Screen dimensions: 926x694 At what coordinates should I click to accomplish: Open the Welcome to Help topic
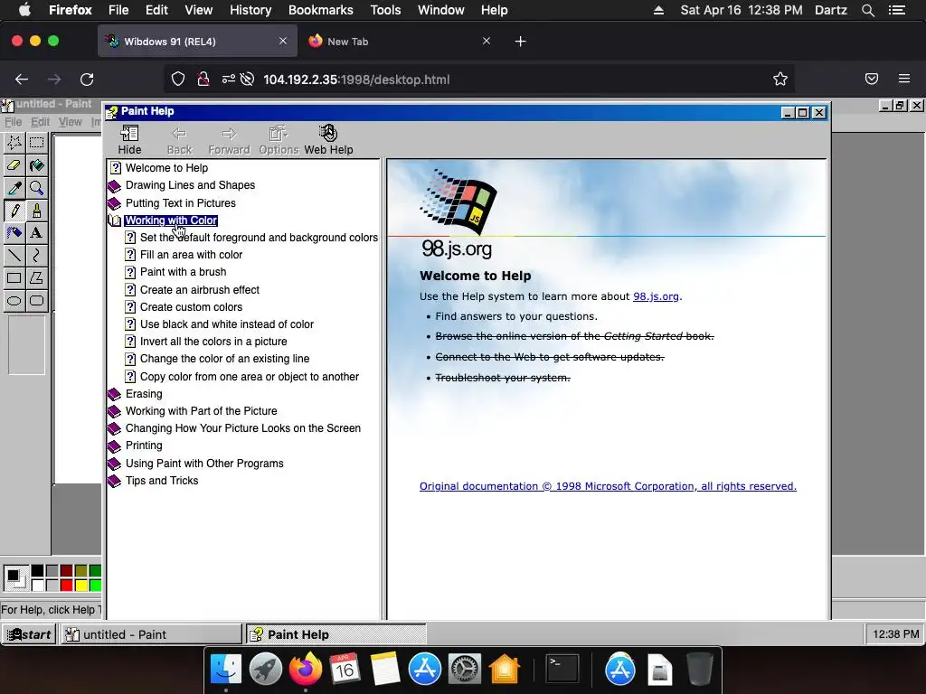click(x=166, y=167)
